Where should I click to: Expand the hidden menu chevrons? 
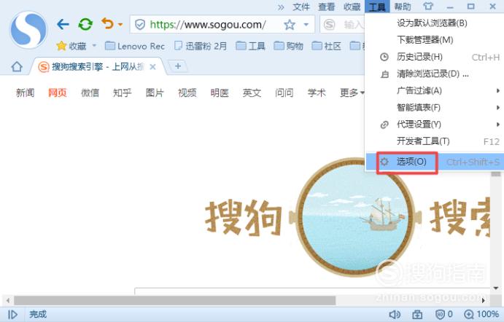(x=281, y=7)
